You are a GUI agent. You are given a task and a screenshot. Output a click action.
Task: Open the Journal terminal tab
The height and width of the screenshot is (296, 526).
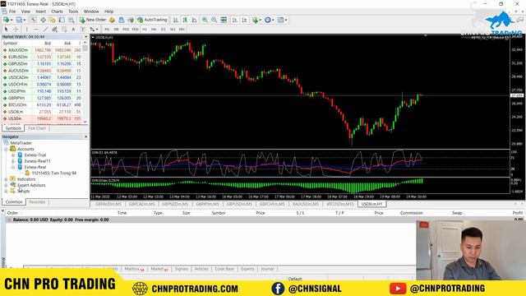[x=267, y=269]
